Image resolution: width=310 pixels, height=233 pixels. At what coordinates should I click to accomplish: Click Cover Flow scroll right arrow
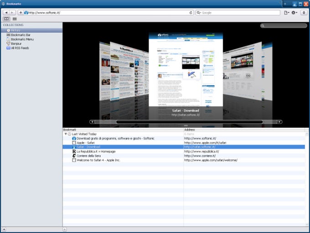(279, 122)
